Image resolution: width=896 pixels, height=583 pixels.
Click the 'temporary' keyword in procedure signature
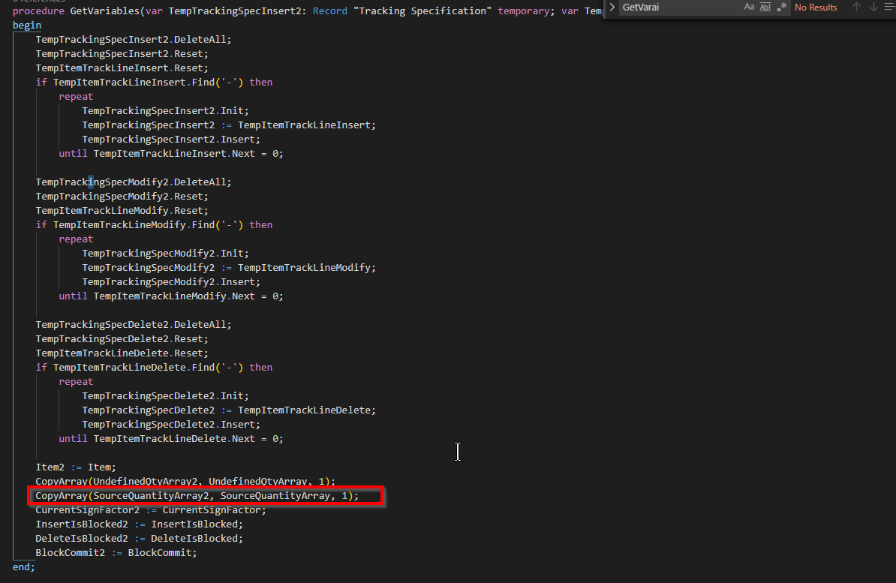(524, 11)
